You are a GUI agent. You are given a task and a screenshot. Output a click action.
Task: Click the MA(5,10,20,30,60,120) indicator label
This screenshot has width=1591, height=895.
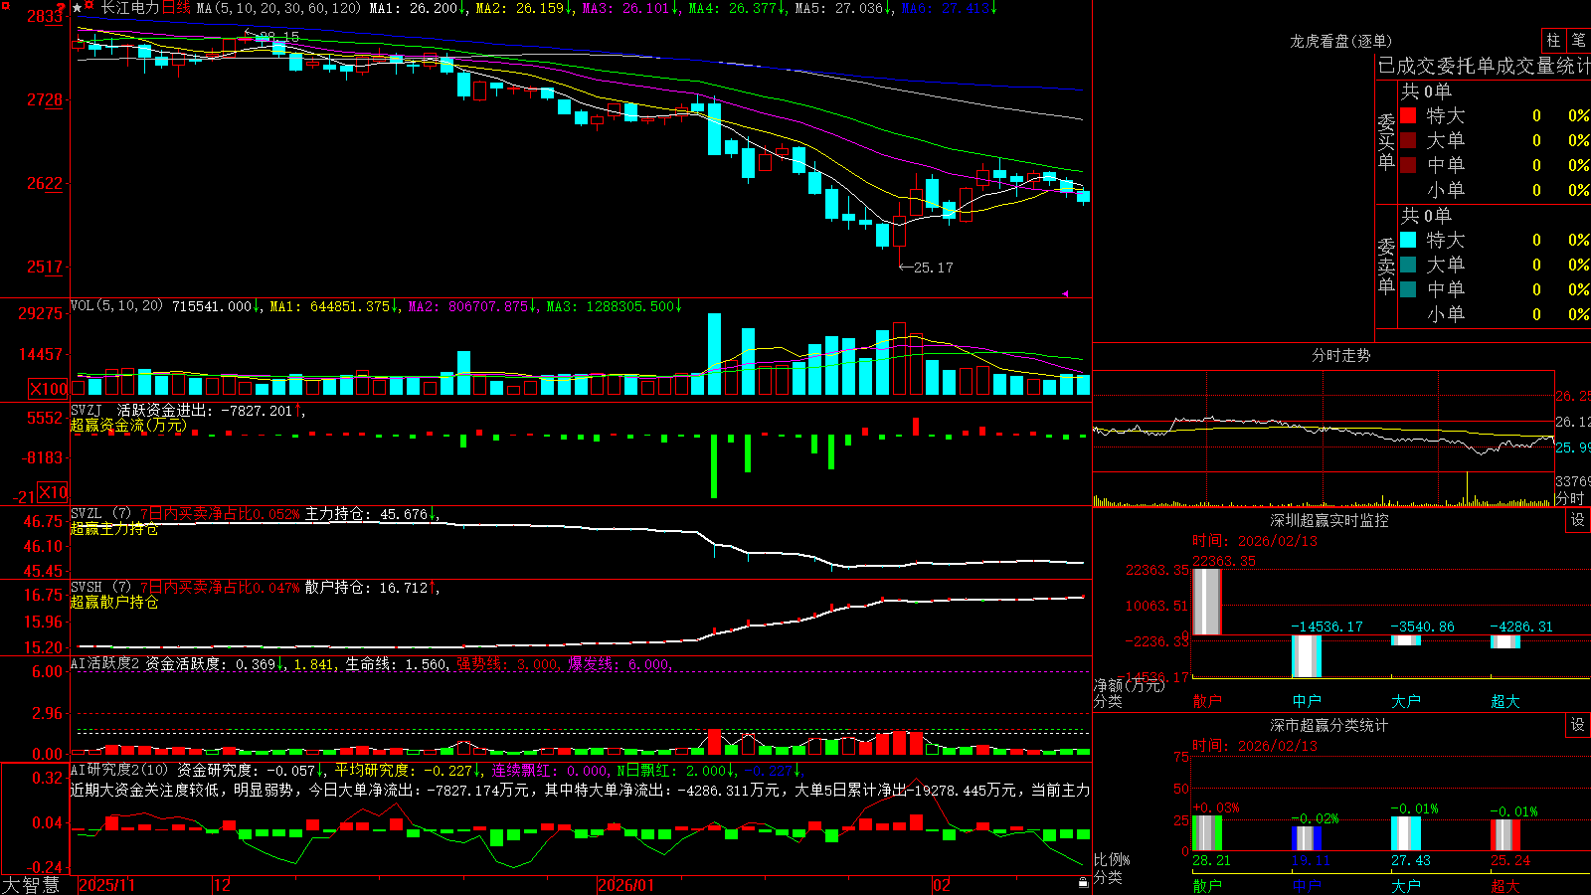point(278,8)
